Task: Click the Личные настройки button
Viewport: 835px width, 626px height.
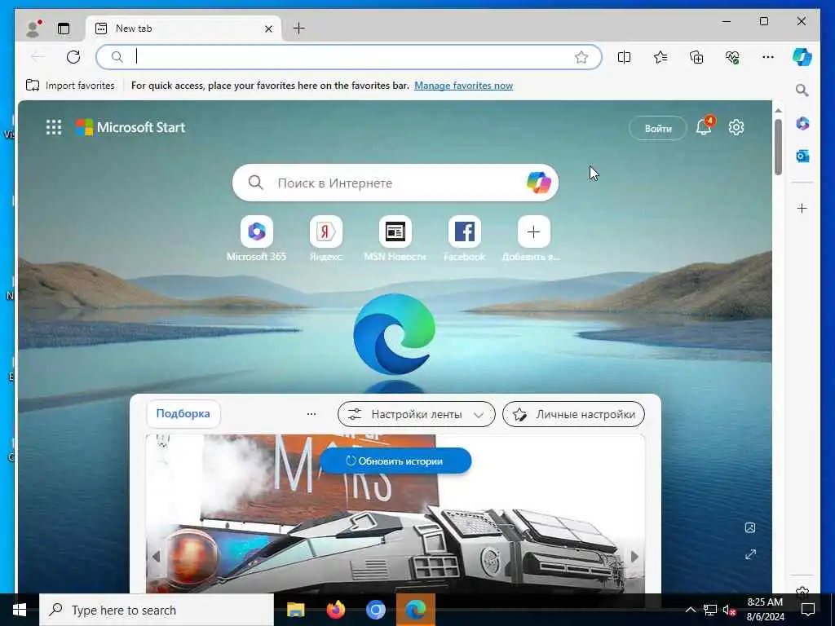Action: [573, 414]
